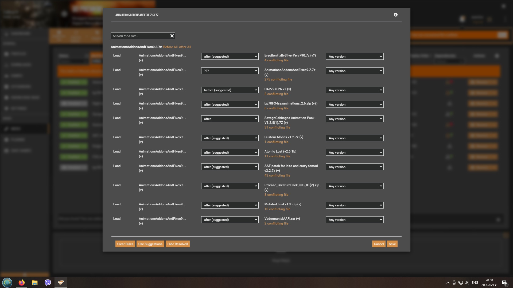This screenshot has height=288, width=513.
Task: Open Any version dropdown for AnimationsAddonsAndFixes9.2.7z
Action: (355, 71)
